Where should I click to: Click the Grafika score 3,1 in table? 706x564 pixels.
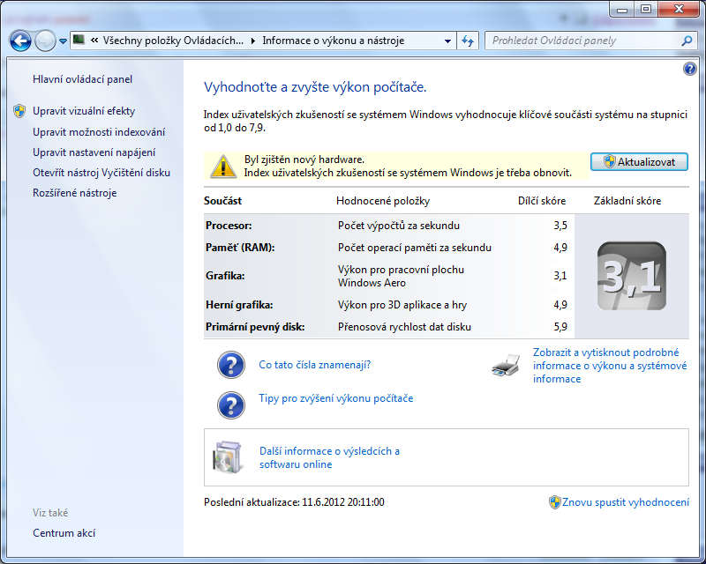click(560, 276)
